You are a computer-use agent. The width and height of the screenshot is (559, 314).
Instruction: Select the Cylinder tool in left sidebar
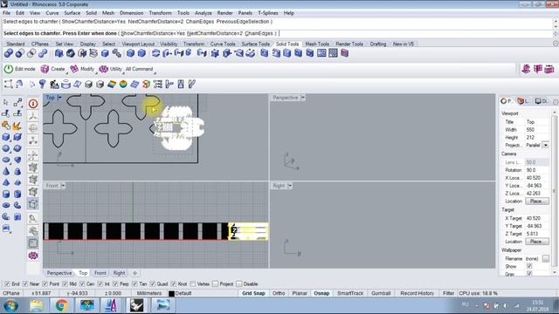coord(6,194)
